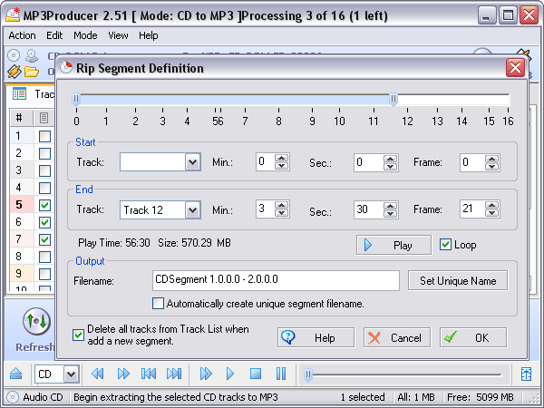This screenshot has height=408, width=544.
Task: Click the CD disc icon in top toolbar
Action: point(14,55)
